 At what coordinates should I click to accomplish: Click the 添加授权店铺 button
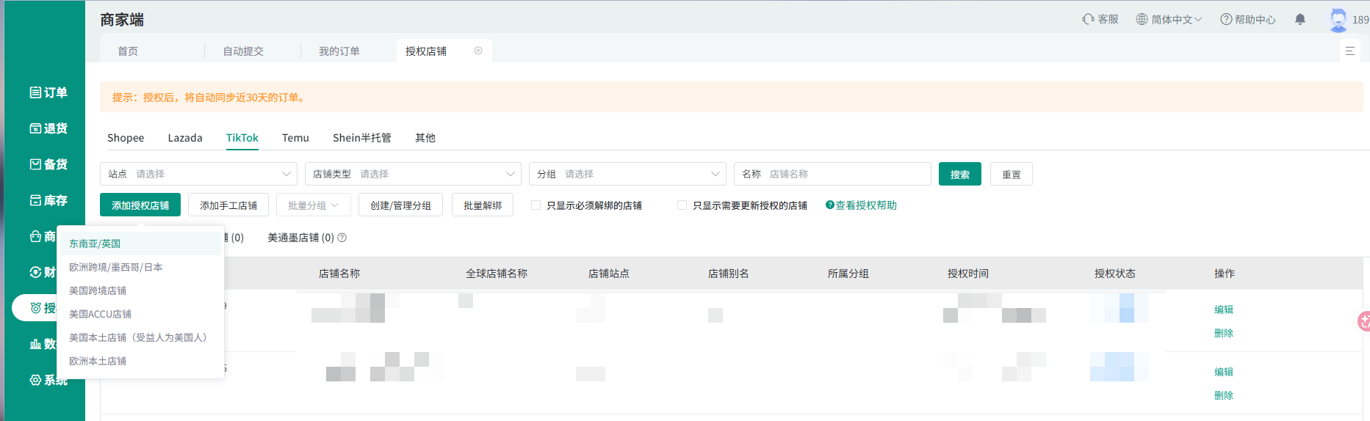pyautogui.click(x=140, y=205)
